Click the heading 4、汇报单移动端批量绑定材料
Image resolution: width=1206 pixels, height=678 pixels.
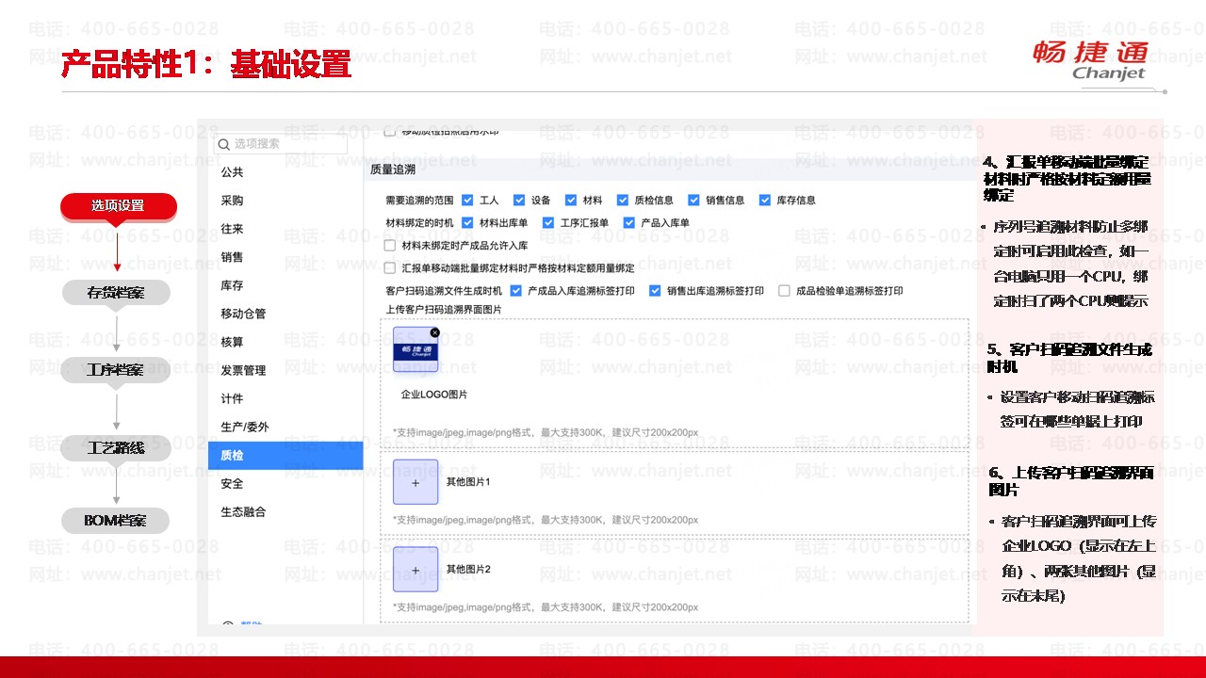1067,178
